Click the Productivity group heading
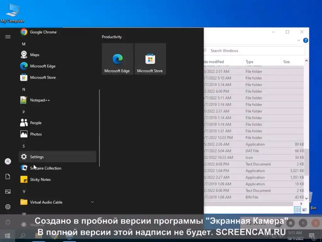The image size is (322, 242). point(112,37)
